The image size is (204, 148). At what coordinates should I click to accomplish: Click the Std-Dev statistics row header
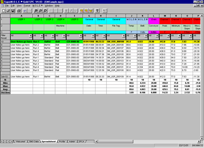click(5, 93)
